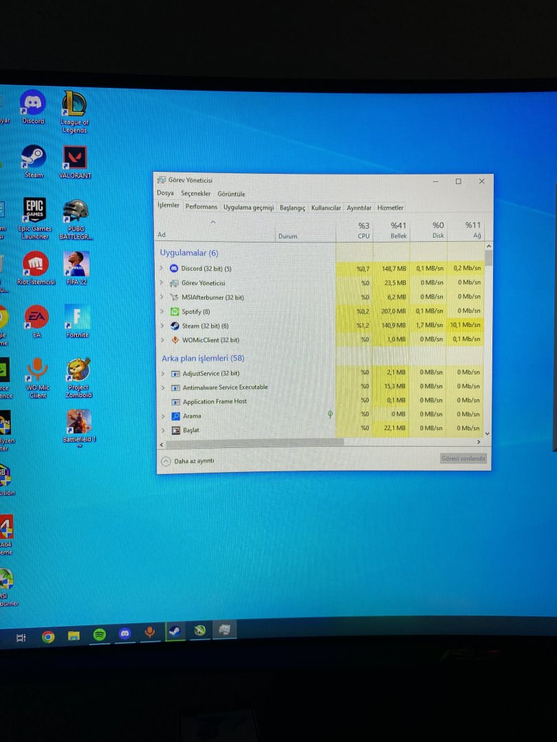Open File Explorer from the taskbar
557x742 pixels.
pos(74,636)
